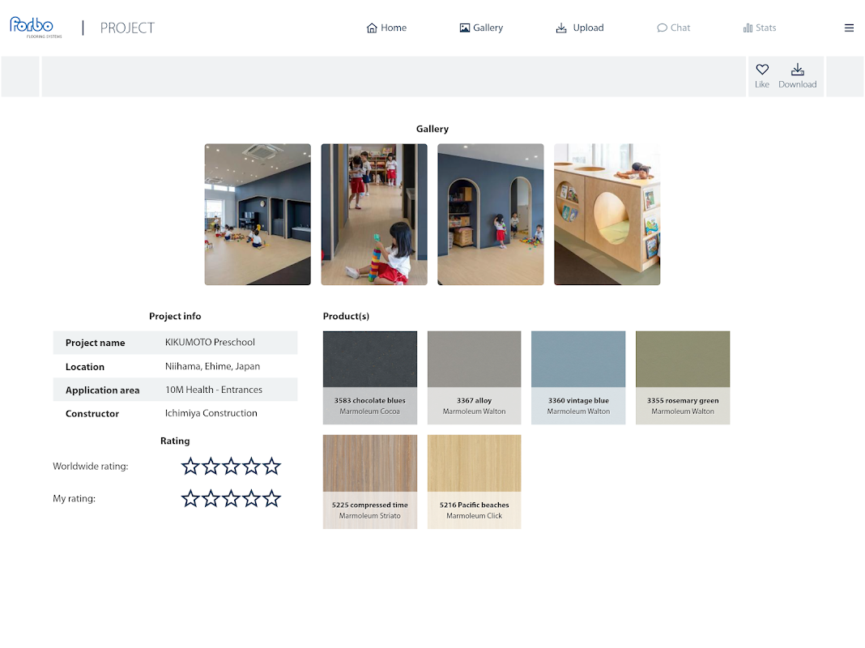865x648 pixels.
Task: Click the My rating label
Action: pos(74,498)
